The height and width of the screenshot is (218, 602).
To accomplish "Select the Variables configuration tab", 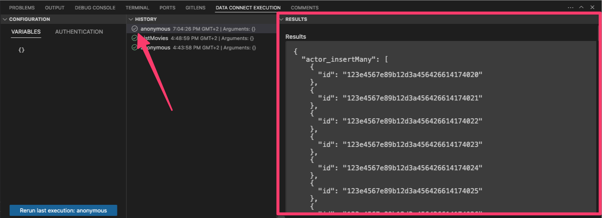I will click(x=26, y=32).
